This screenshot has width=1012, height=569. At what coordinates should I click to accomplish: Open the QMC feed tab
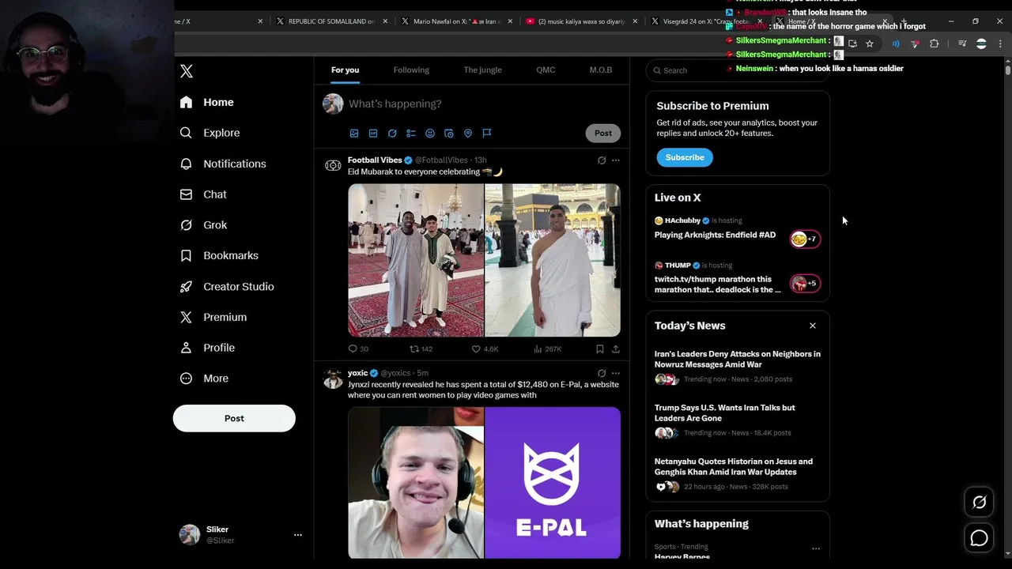(546, 70)
